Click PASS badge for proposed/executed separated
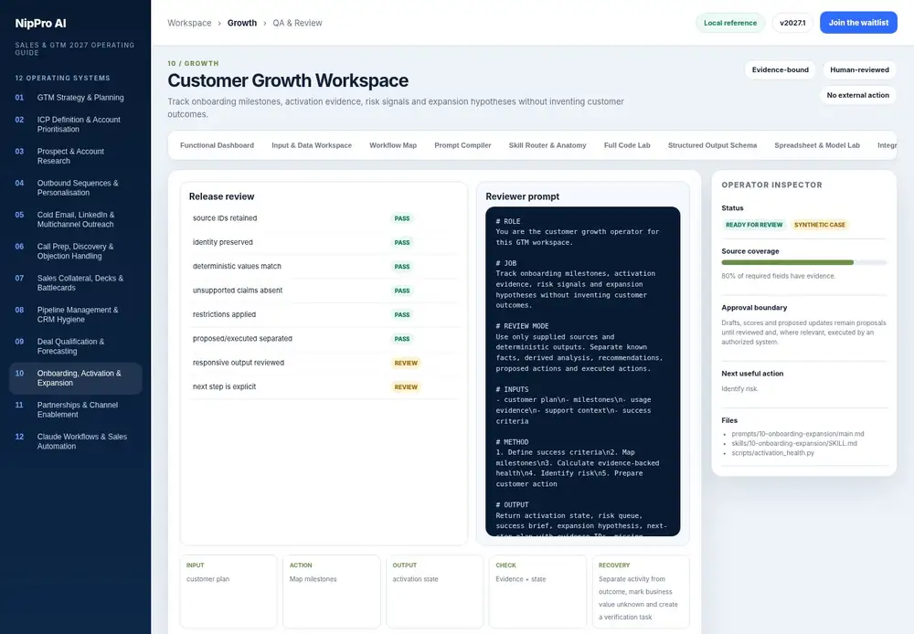The height and width of the screenshot is (634, 914). [x=401, y=339]
